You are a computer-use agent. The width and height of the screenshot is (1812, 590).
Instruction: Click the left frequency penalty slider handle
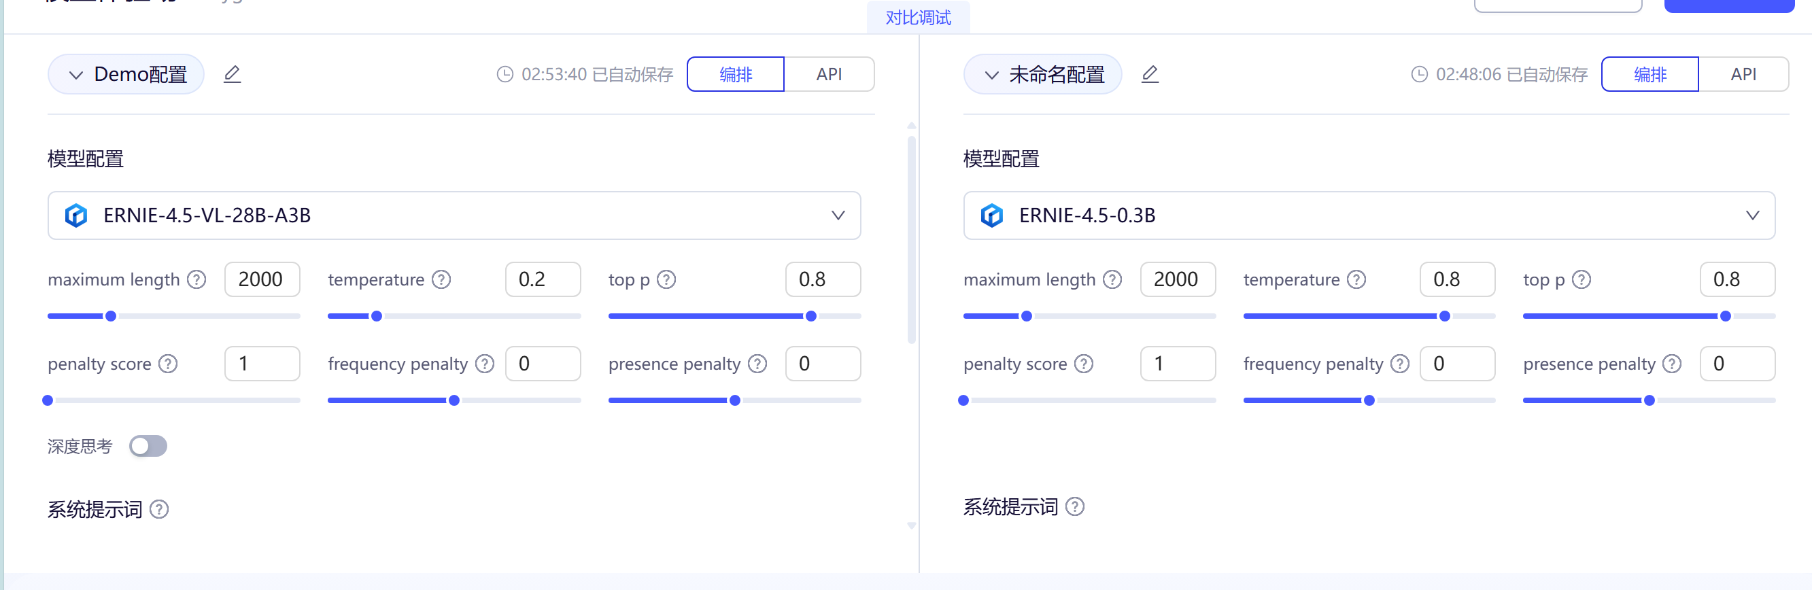[454, 401]
